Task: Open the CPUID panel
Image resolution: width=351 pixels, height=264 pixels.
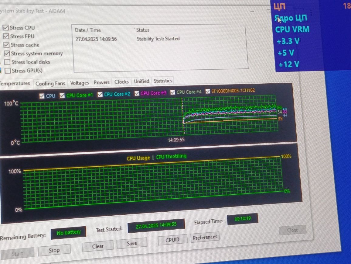Action: tap(172, 240)
